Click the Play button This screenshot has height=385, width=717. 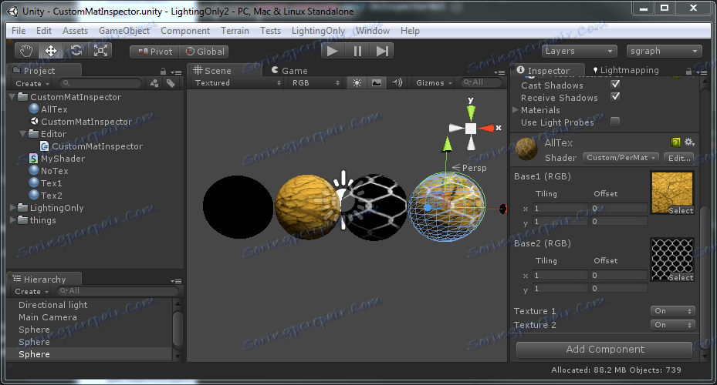pyautogui.click(x=333, y=51)
